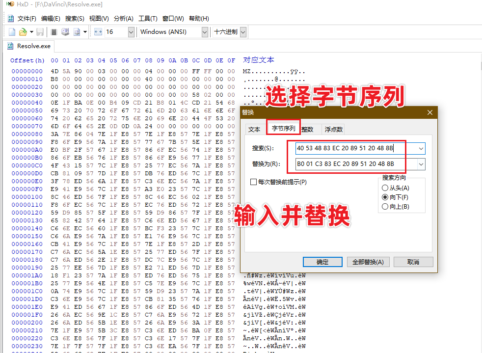This screenshot has width=482, height=353.
Task: Switch to the 浮点数 tab
Action: tap(334, 130)
